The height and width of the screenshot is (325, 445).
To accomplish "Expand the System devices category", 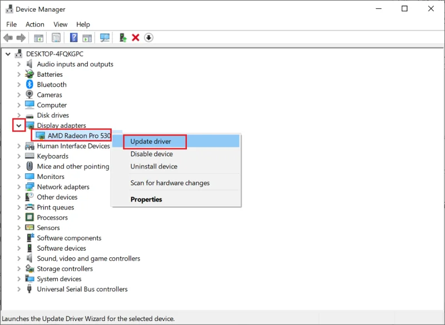I will pyautogui.click(x=19, y=279).
